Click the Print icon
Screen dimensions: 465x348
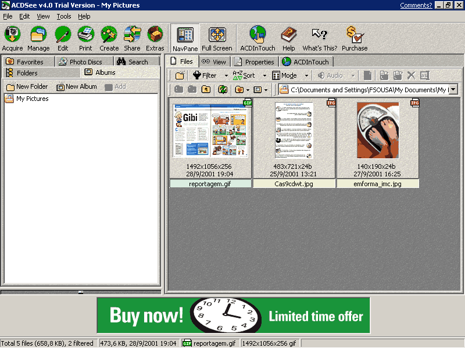[x=85, y=35]
